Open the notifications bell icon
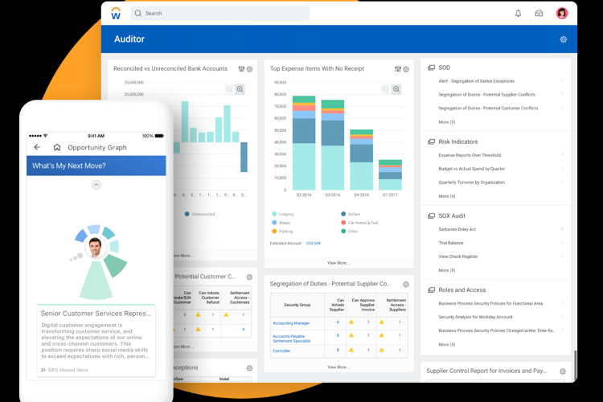 [x=518, y=14]
